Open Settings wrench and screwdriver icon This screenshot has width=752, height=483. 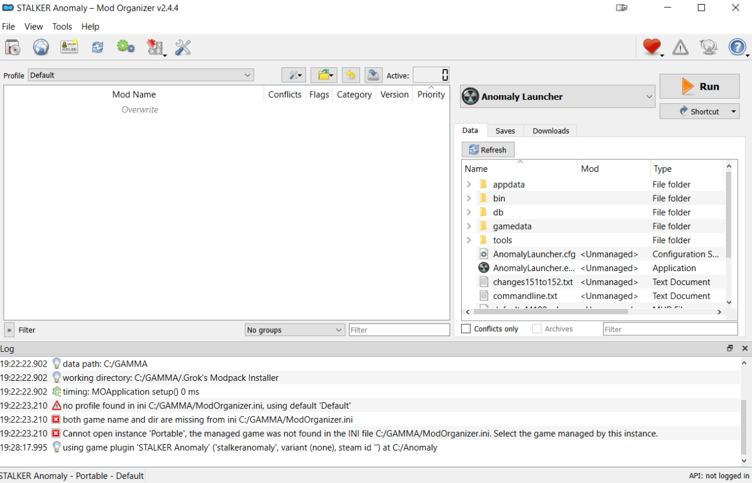[183, 47]
